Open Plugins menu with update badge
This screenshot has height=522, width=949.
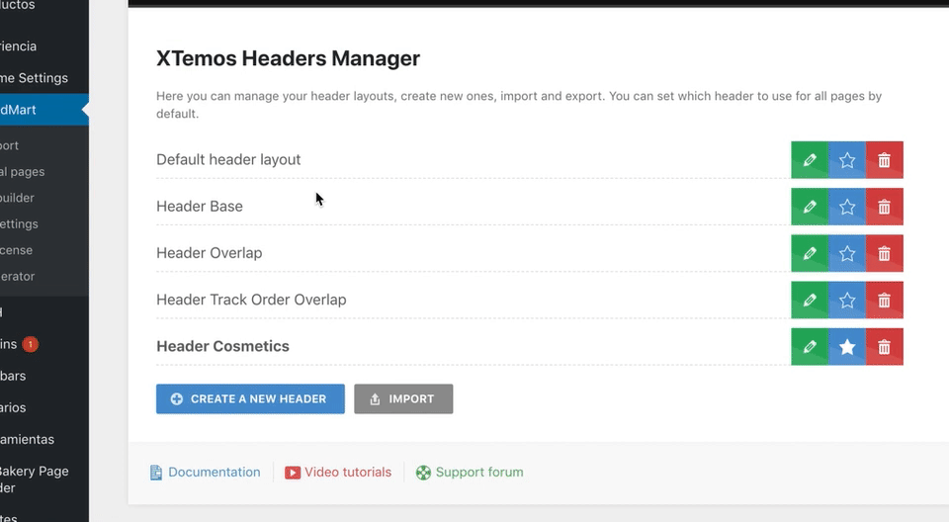(x=20, y=345)
